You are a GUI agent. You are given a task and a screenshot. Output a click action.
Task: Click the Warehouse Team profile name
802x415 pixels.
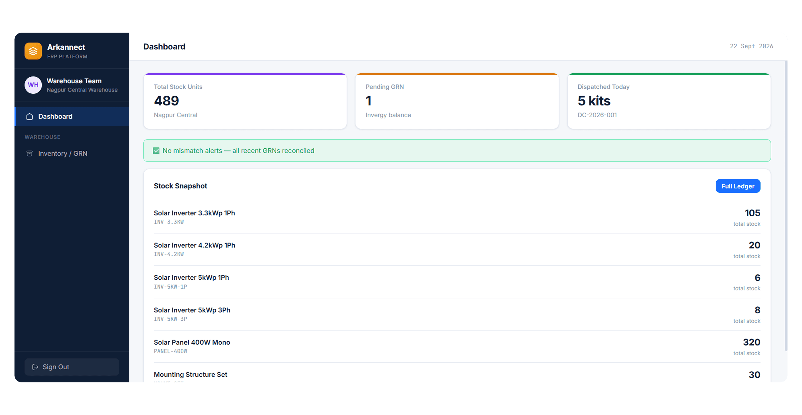[x=74, y=81]
